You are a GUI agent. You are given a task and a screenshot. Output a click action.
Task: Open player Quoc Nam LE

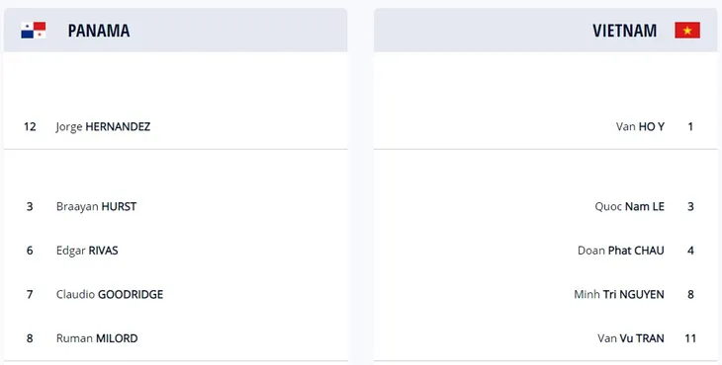(629, 206)
